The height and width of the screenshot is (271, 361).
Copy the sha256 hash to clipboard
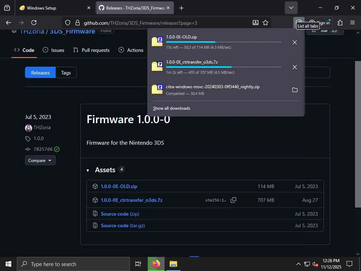point(233,200)
